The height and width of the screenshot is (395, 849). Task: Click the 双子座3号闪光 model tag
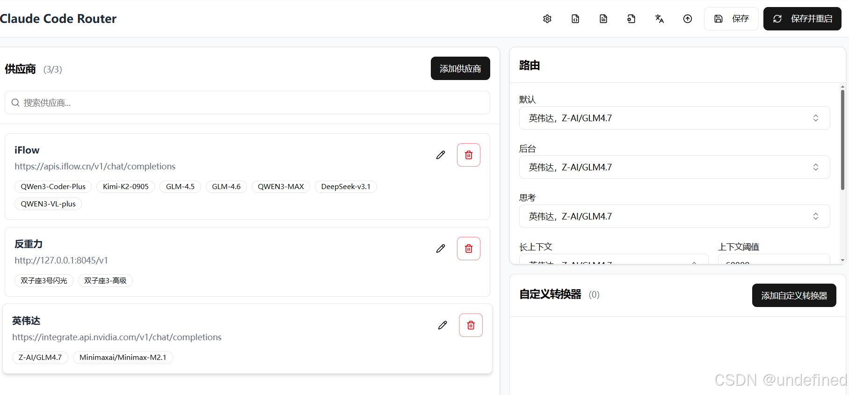click(x=44, y=280)
